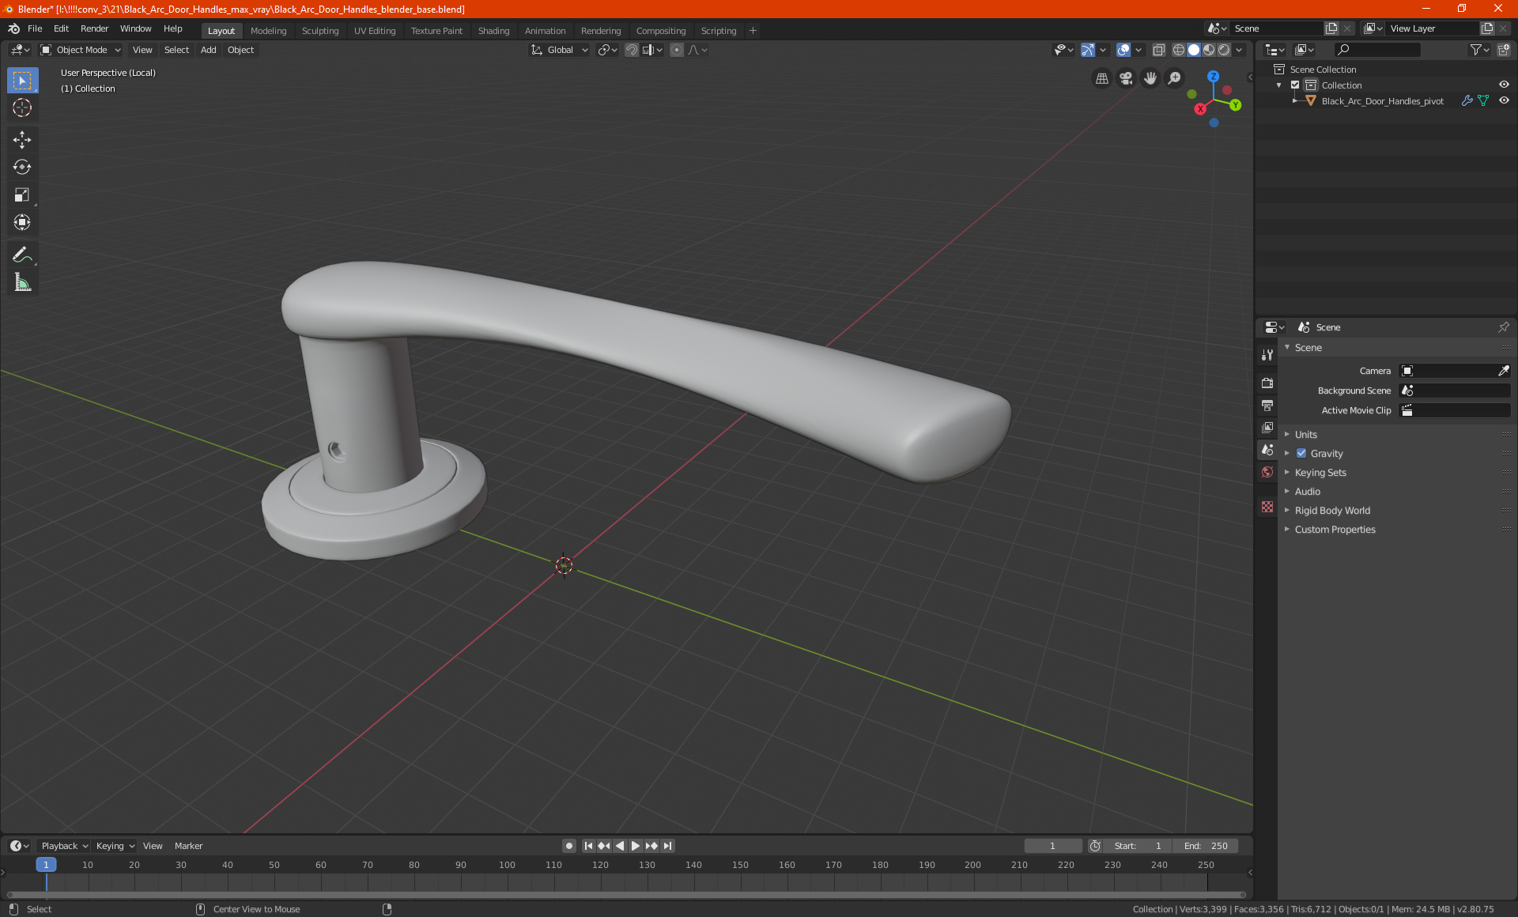Image resolution: width=1518 pixels, height=917 pixels.
Task: Toggle viewport overlays button
Action: pos(1123,50)
